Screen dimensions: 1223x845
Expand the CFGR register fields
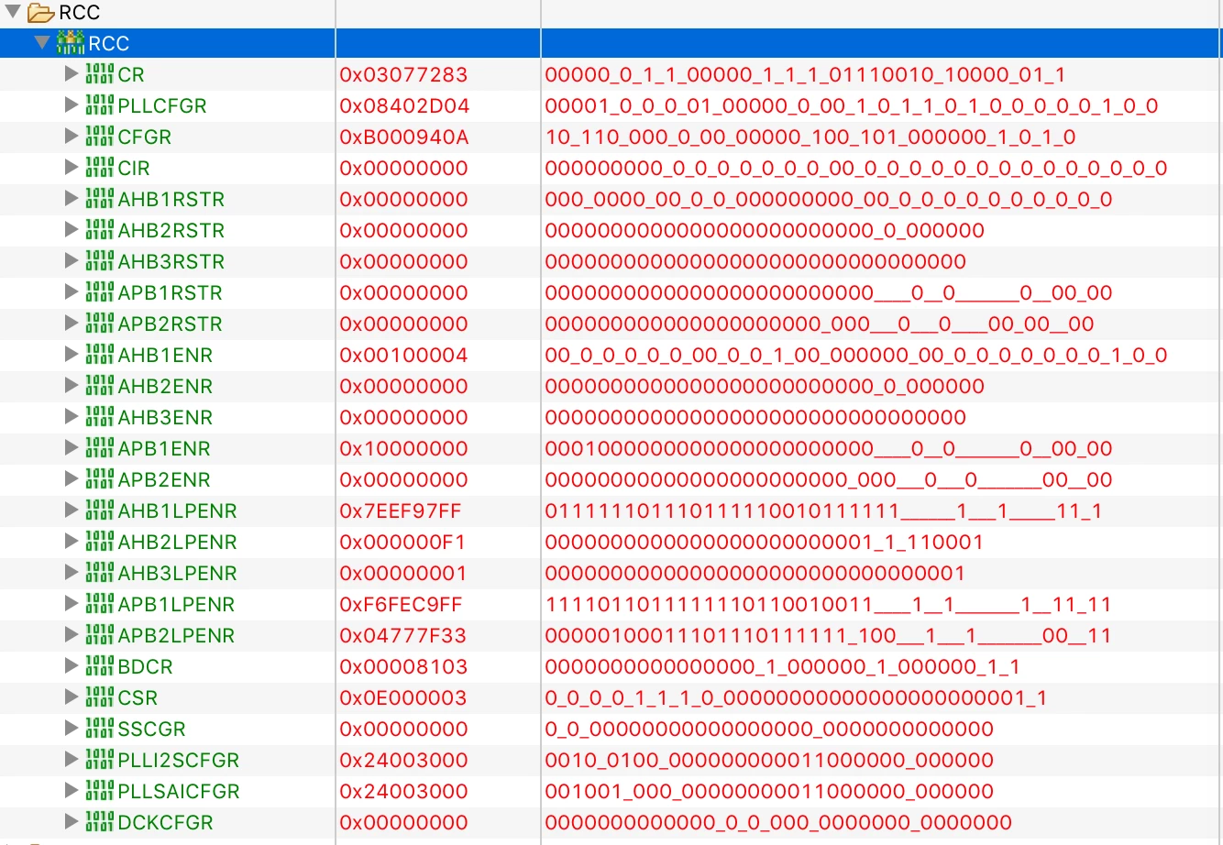pyautogui.click(x=72, y=137)
